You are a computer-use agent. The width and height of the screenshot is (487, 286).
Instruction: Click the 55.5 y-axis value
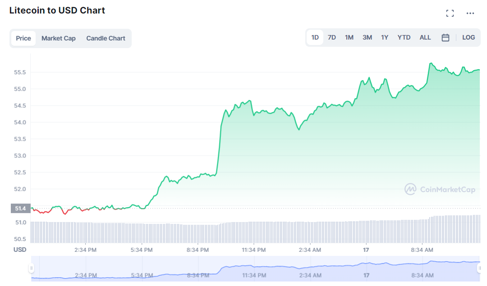point(20,72)
